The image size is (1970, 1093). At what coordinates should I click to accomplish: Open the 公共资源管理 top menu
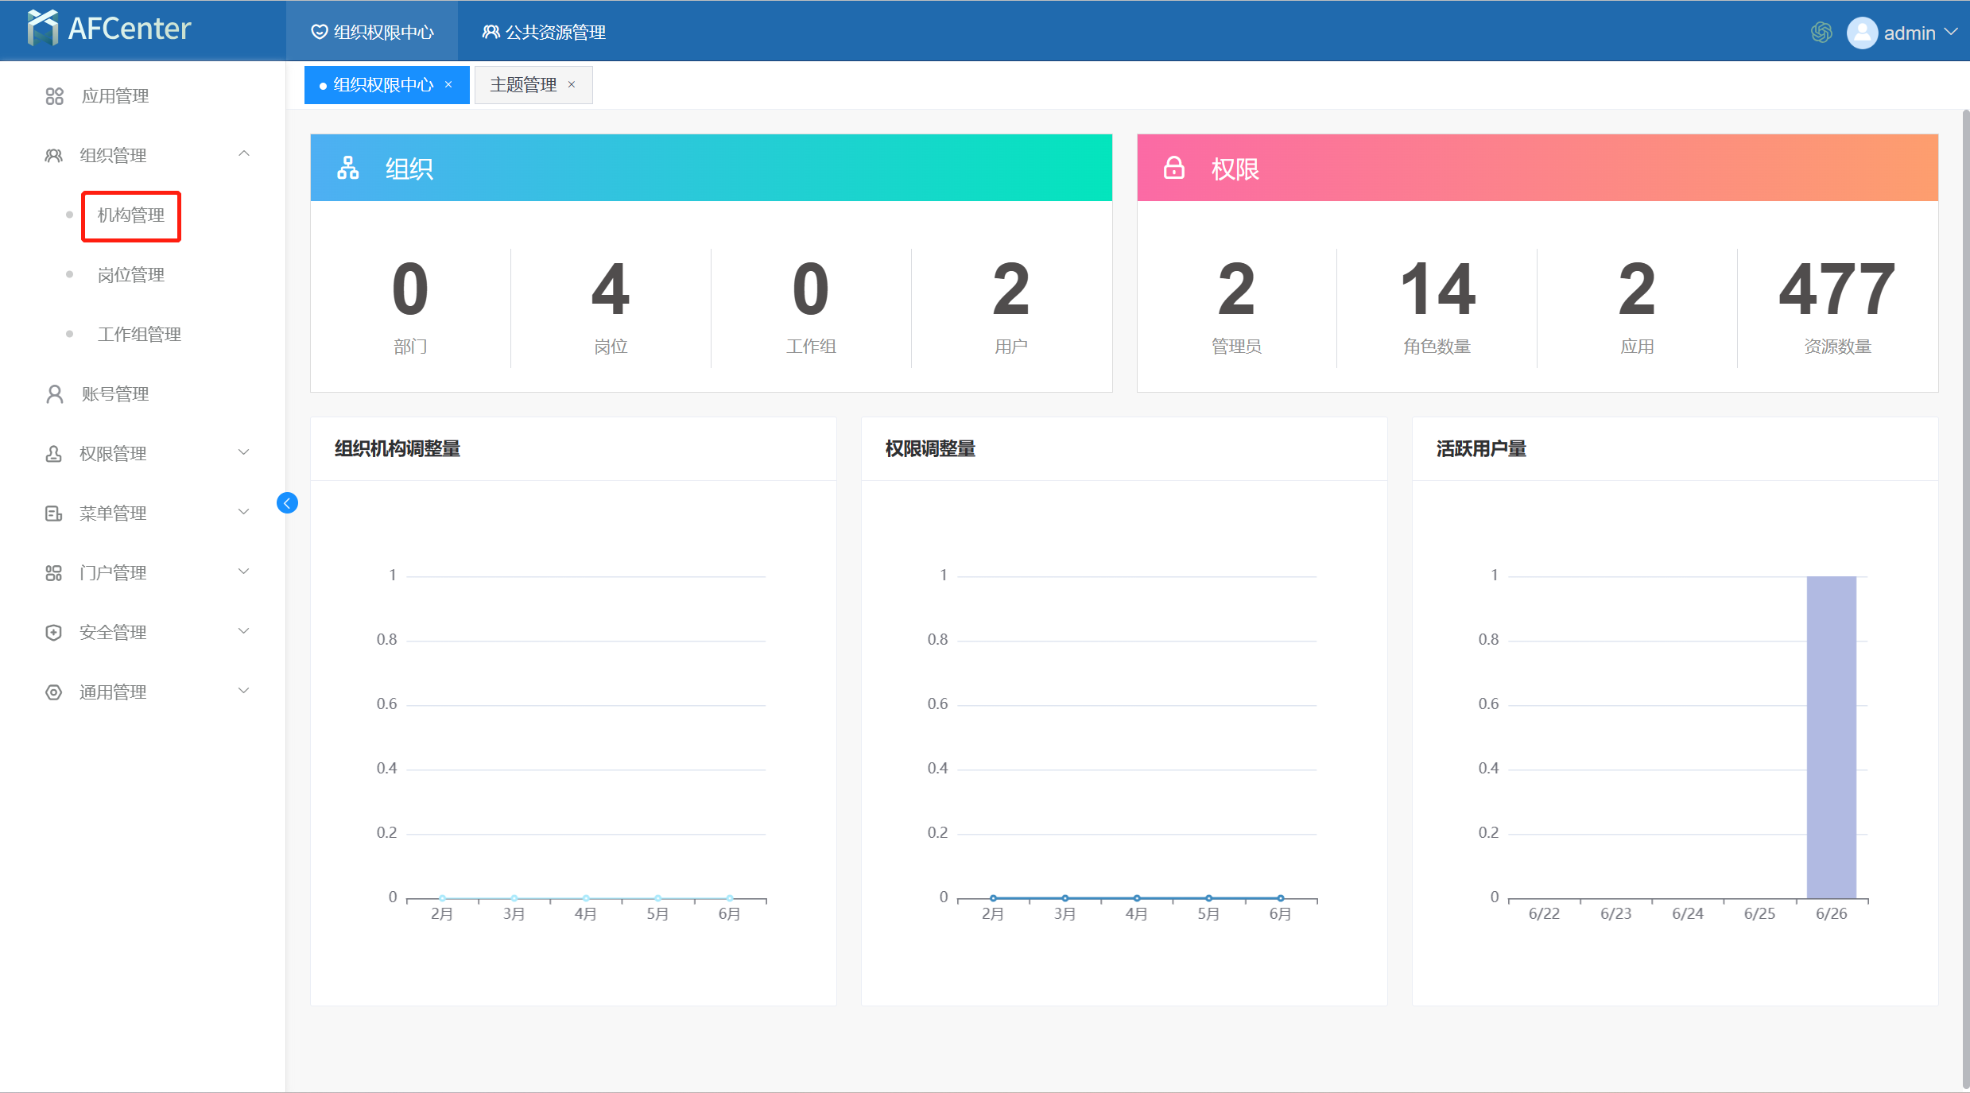click(x=545, y=32)
